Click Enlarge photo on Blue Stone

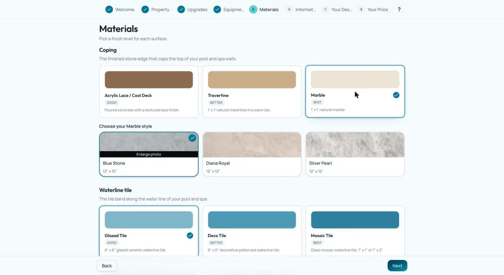(x=149, y=154)
